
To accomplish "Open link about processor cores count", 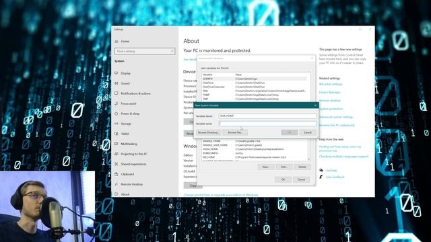I will [340, 149].
